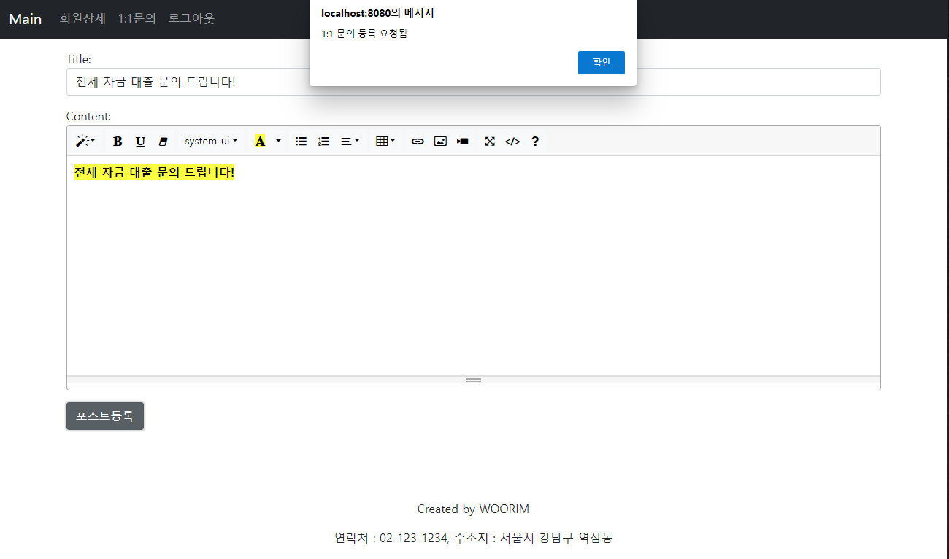The width and height of the screenshot is (949, 559).
Task: Open the table insert dropdown
Action: pyautogui.click(x=386, y=142)
